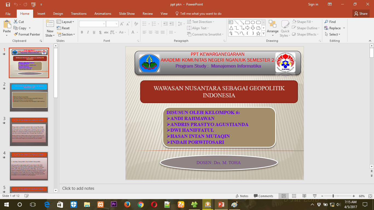Image resolution: width=374 pixels, height=210 pixels.
Task: Switch to Reading View
Action: [x=304, y=196]
